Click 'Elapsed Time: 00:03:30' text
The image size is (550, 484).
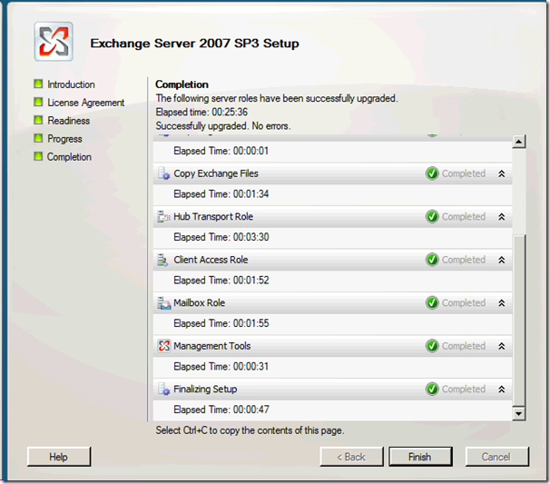point(221,237)
